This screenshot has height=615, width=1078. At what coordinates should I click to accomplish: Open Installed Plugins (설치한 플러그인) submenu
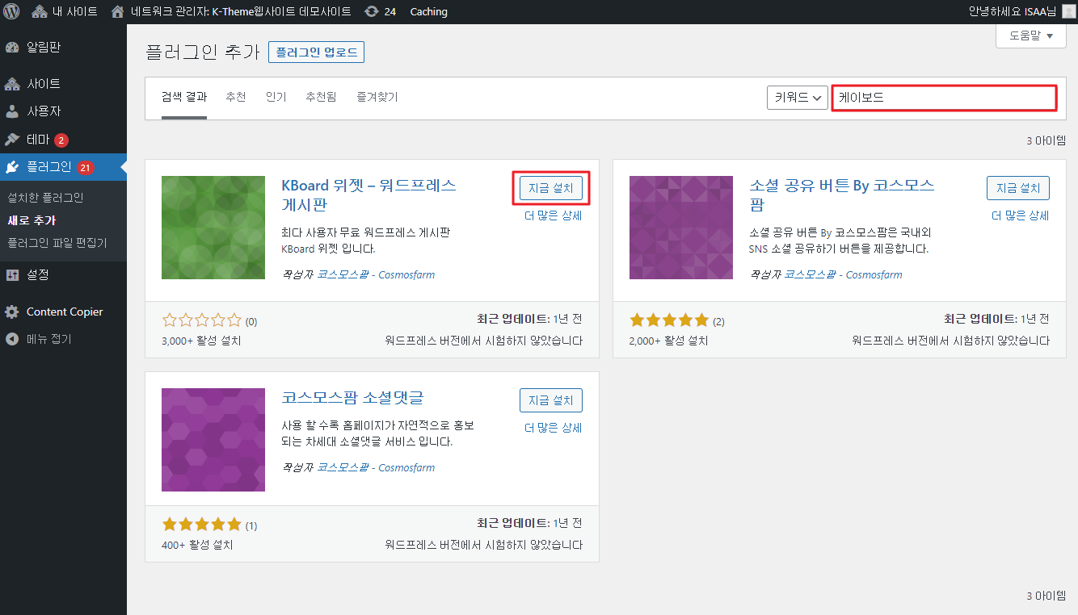tap(45, 198)
